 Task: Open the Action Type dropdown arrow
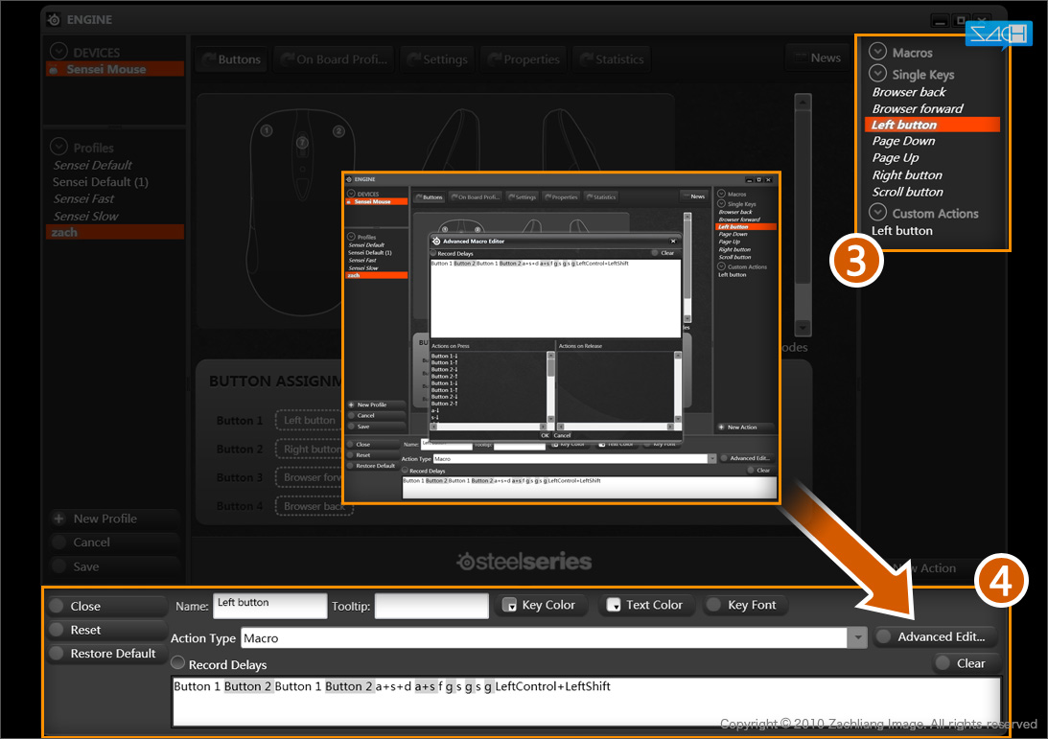pos(857,638)
